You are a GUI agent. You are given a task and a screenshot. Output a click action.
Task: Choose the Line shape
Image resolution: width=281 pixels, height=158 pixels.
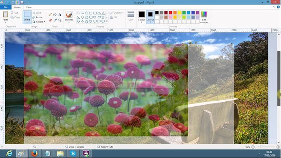coord(78,13)
